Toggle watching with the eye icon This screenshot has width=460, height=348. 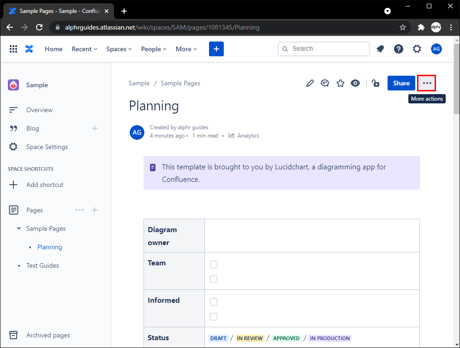tap(355, 84)
